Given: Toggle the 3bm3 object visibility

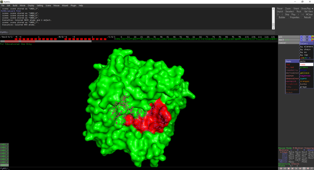Looking at the screenshot, I should tap(289, 40).
